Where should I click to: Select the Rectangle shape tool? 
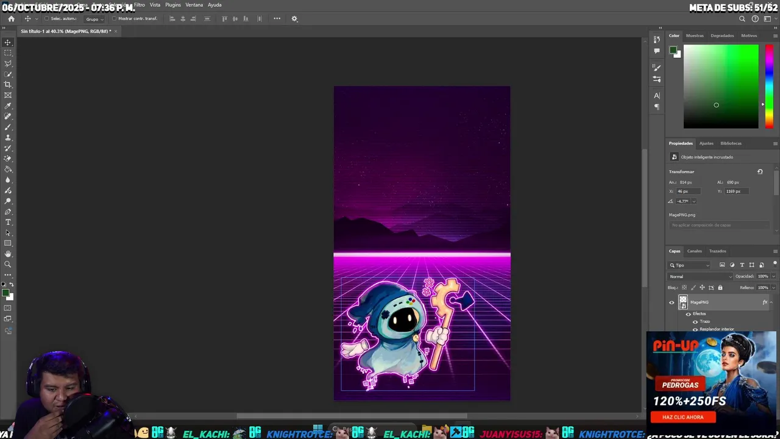[8, 243]
